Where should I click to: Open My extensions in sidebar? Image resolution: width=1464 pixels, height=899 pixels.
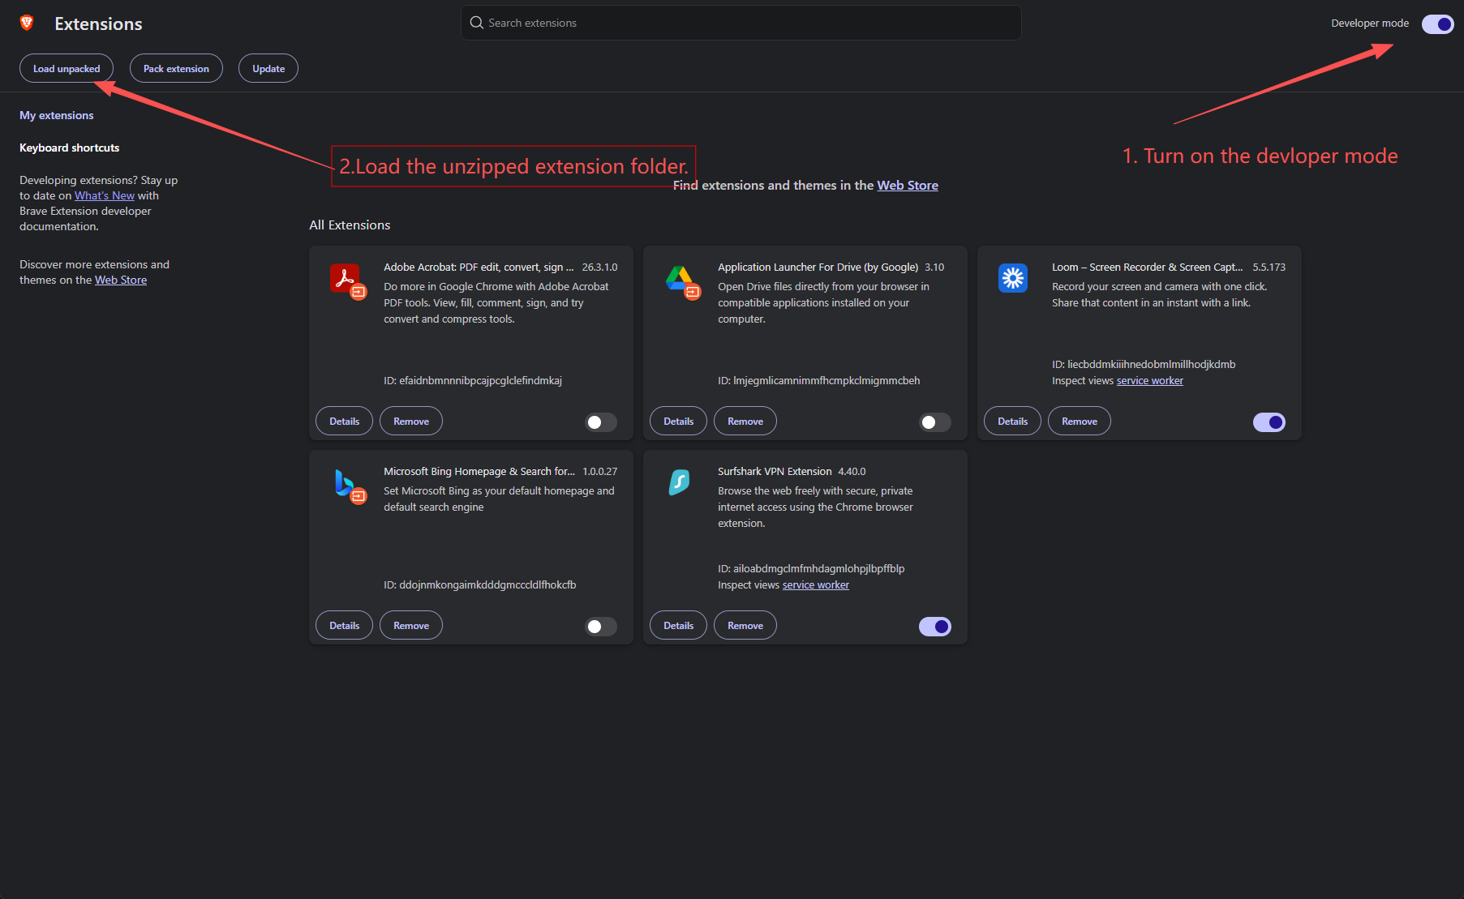click(x=57, y=115)
